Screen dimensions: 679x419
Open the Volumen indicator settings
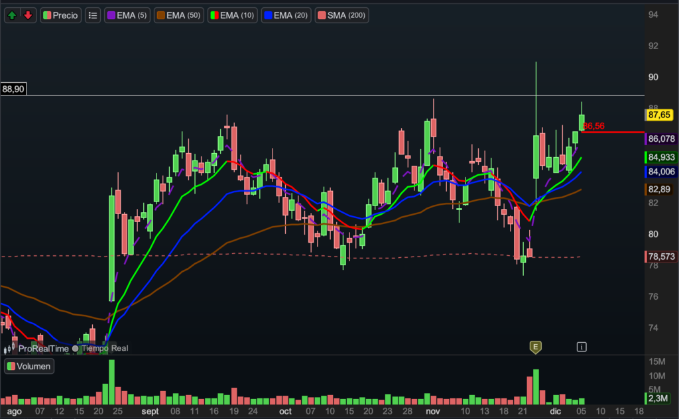click(x=29, y=366)
